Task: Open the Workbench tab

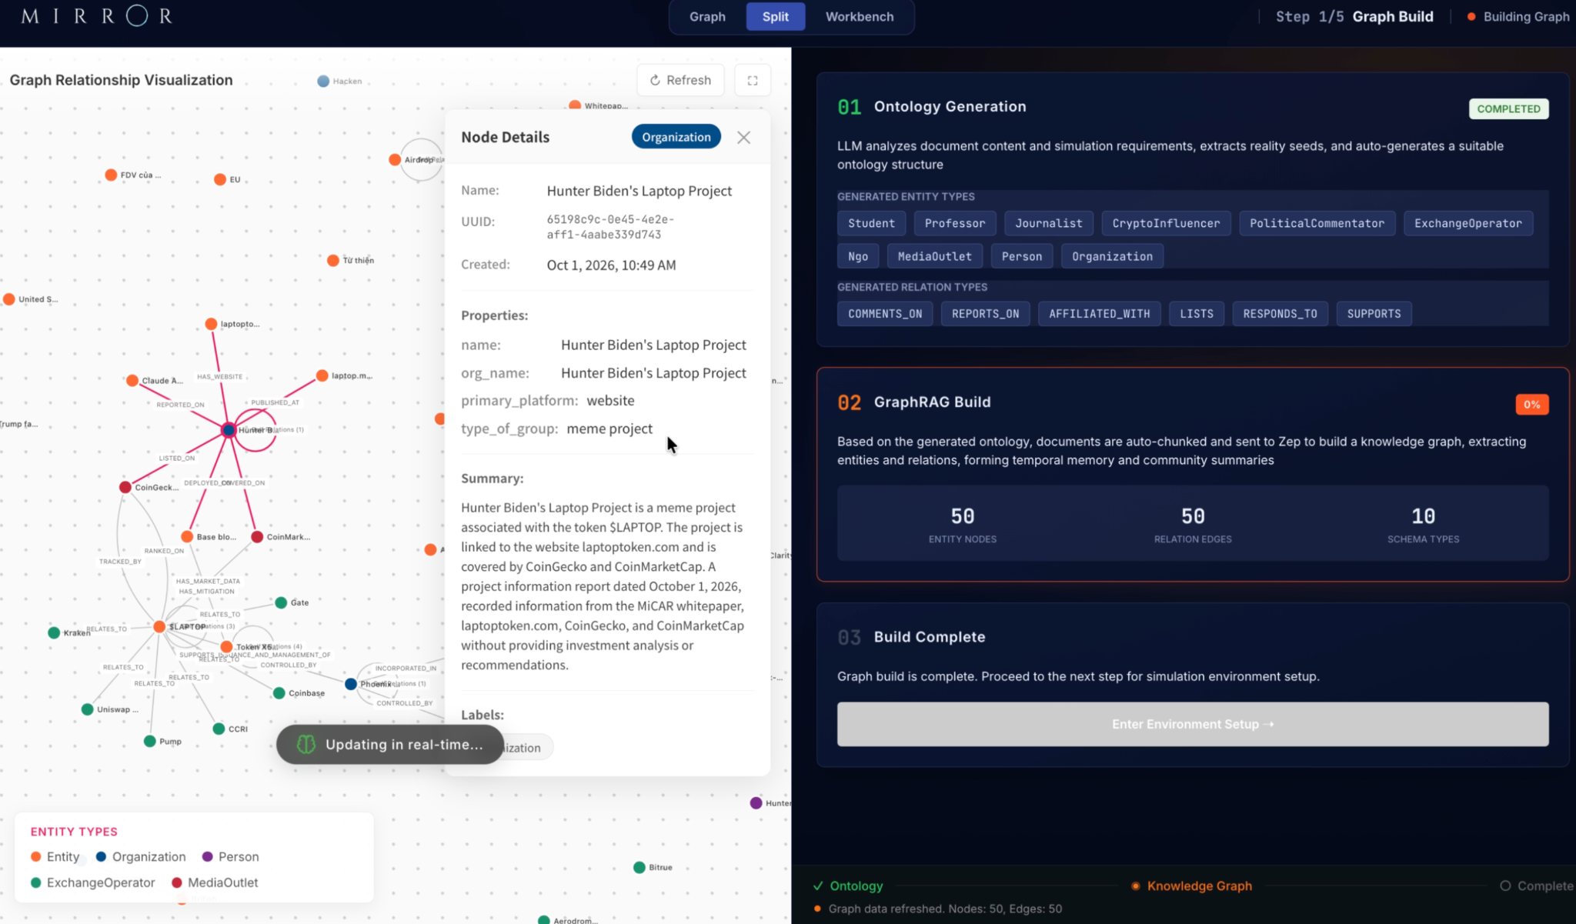Action: point(860,16)
